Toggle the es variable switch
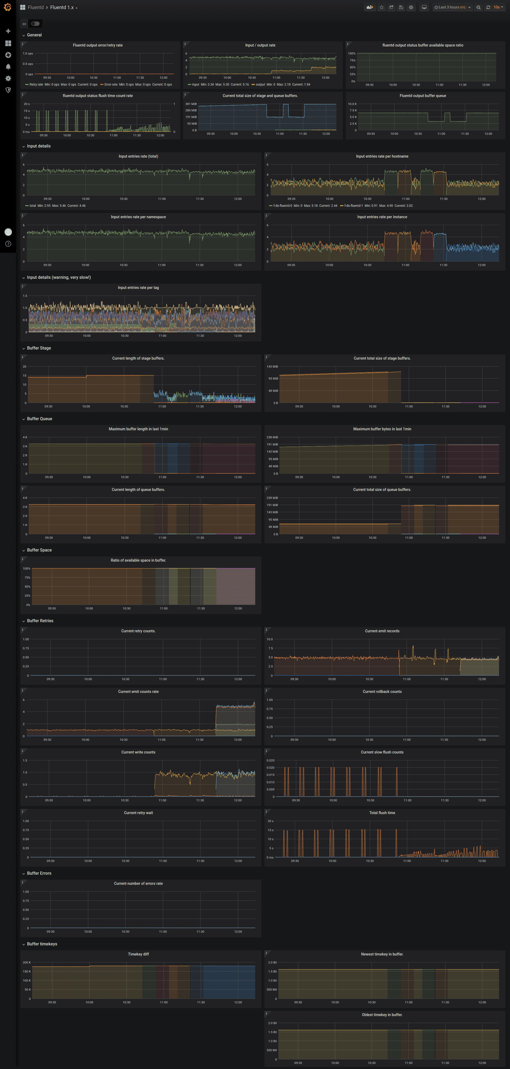Screen dimensions: 510x1069 click(35, 24)
